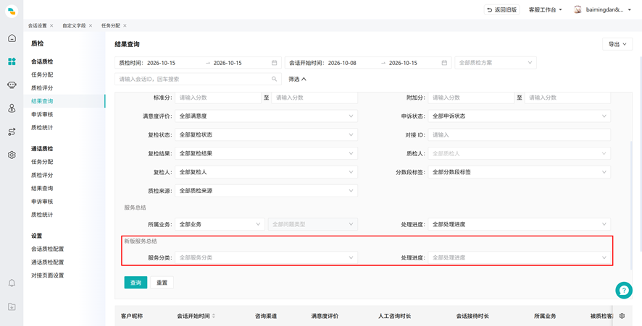Viewport: 642px width, 326px height.
Task: Click the search magnifier in the 会话ID box
Action: pos(275,79)
